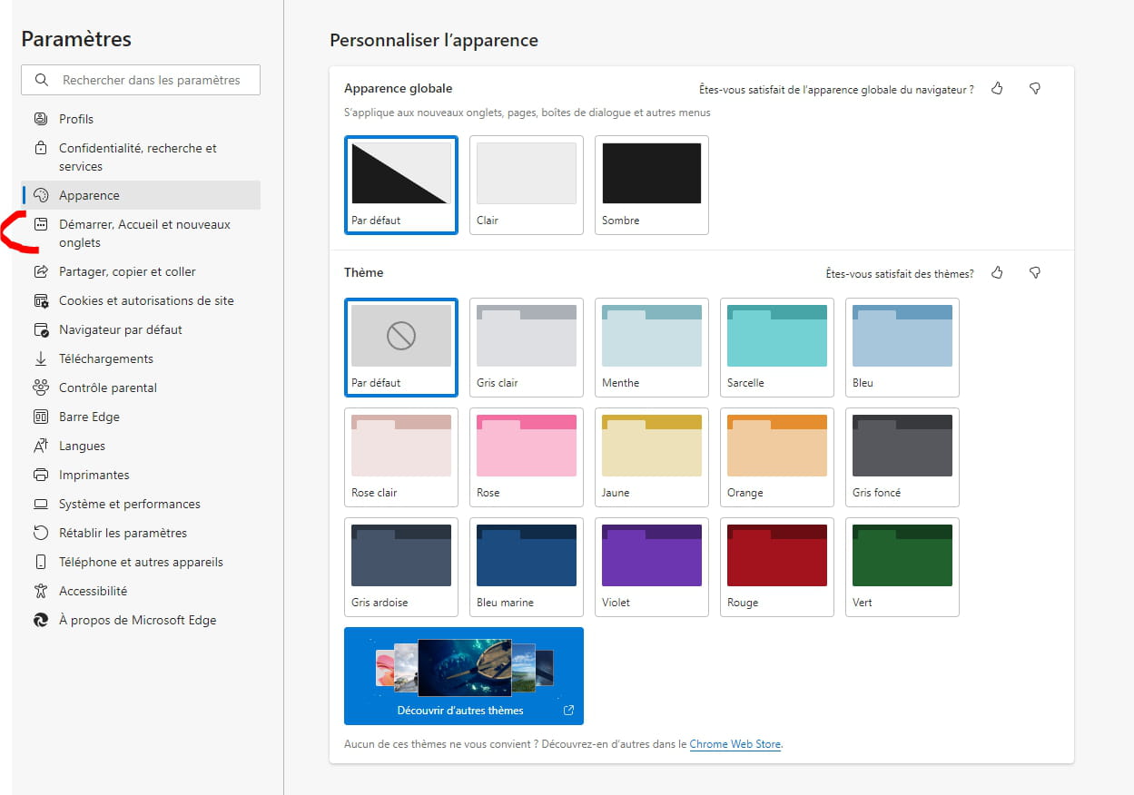The height and width of the screenshot is (795, 1134).
Task: Choose the Violet theme
Action: (x=652, y=567)
